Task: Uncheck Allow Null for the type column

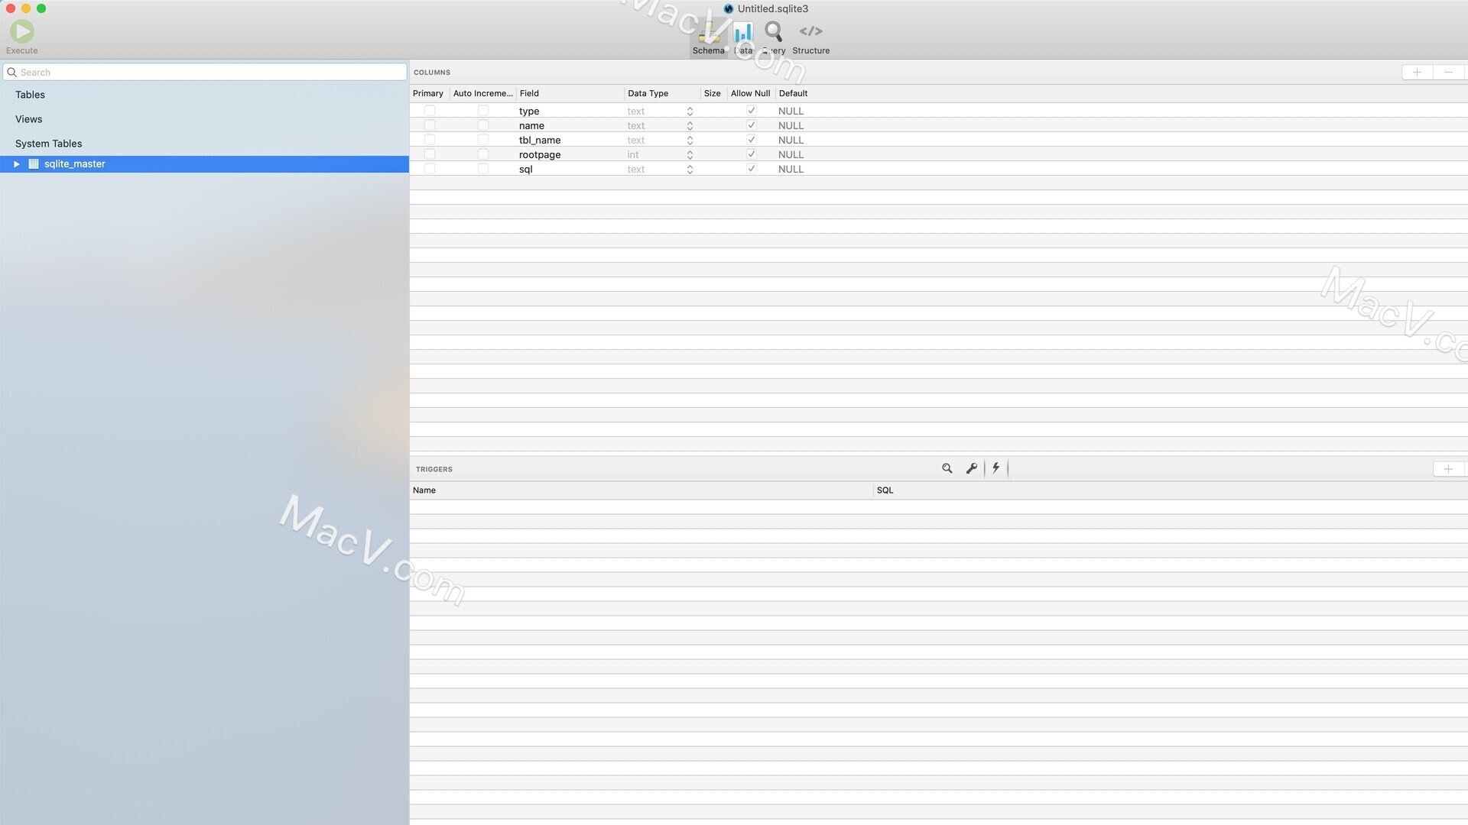Action: click(751, 110)
